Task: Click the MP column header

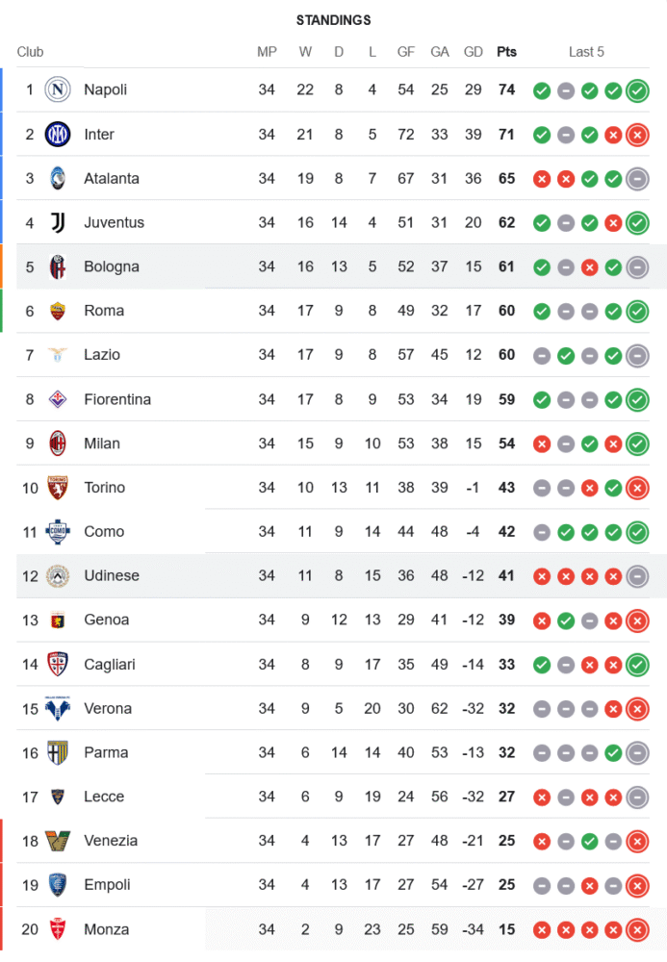Action: click(267, 52)
